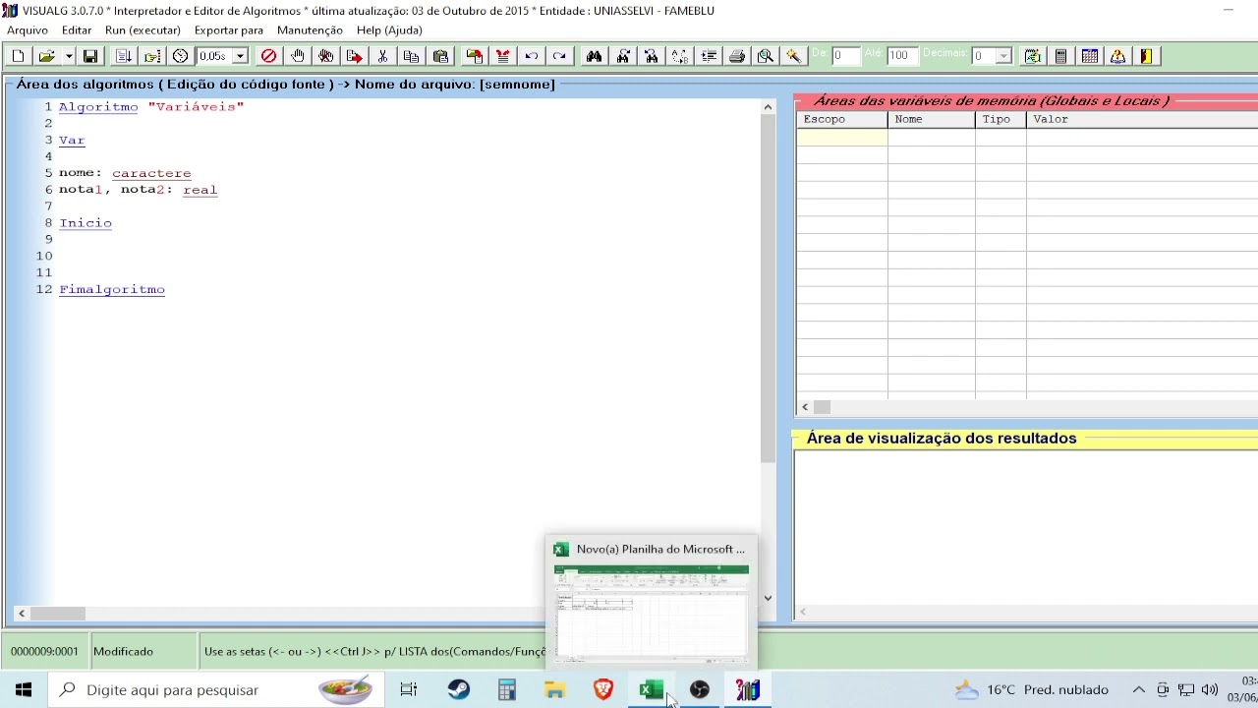Click the 'Inicio' keyword on line 8

(86, 223)
